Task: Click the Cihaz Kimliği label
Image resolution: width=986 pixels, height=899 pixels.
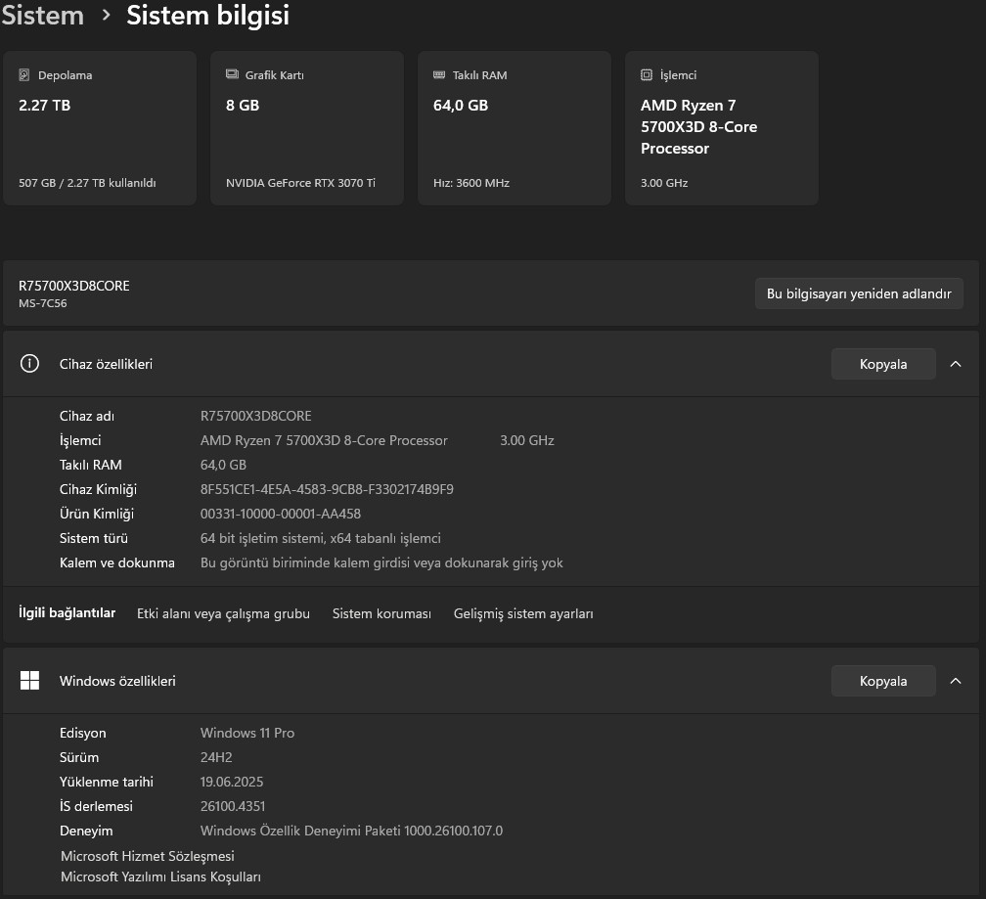Action: point(98,489)
